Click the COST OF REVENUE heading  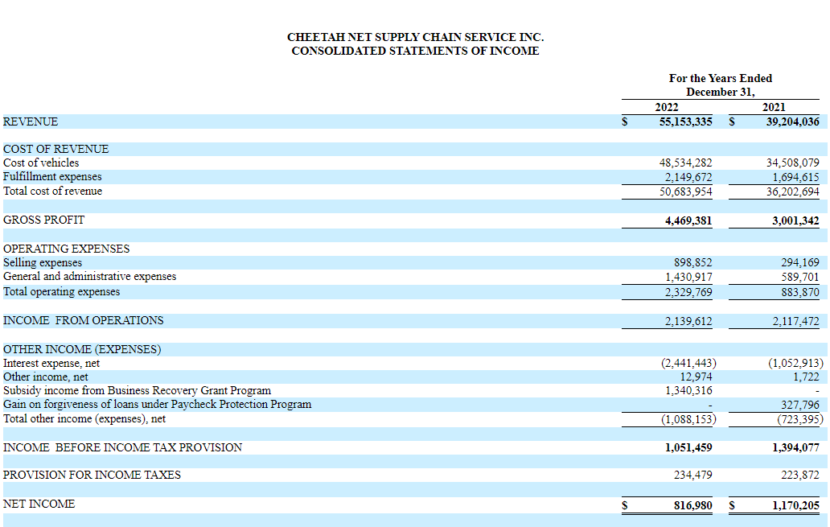click(x=55, y=150)
